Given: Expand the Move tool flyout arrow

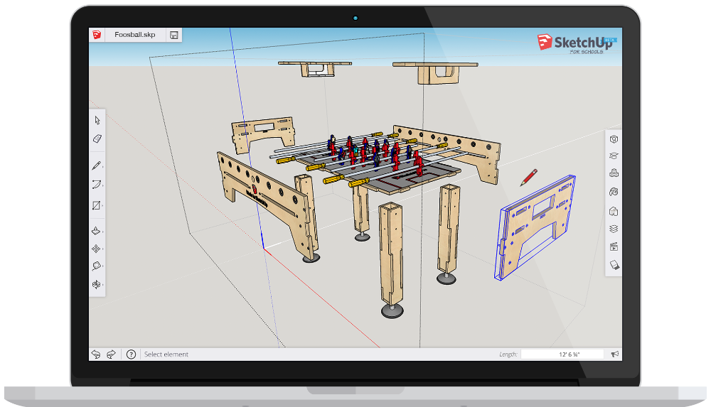Looking at the screenshot, I should (103, 250).
